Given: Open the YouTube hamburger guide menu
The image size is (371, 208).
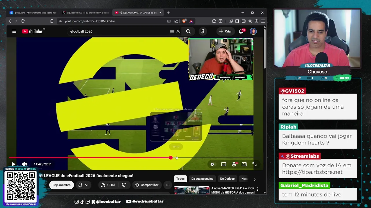Looking at the screenshot, I should (14, 31).
